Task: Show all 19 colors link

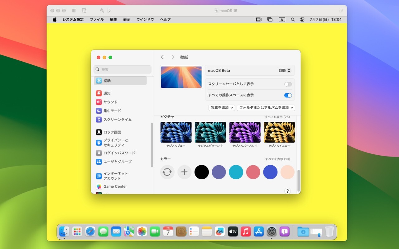Action: [x=277, y=159]
